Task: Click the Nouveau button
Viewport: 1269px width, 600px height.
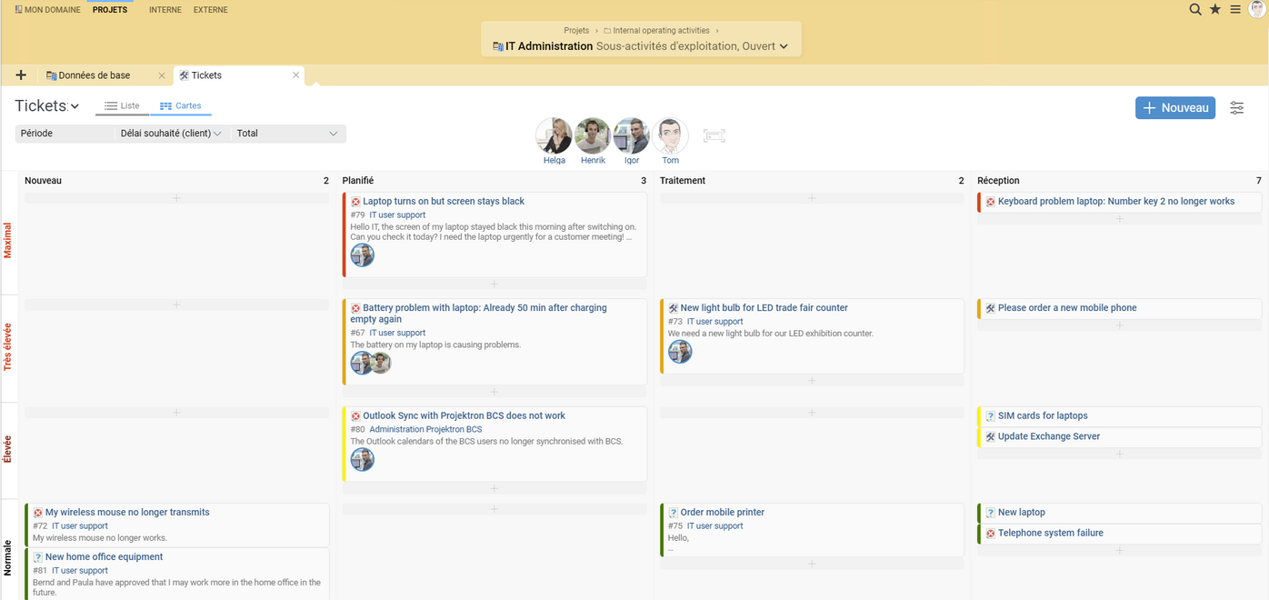Action: coord(1175,107)
